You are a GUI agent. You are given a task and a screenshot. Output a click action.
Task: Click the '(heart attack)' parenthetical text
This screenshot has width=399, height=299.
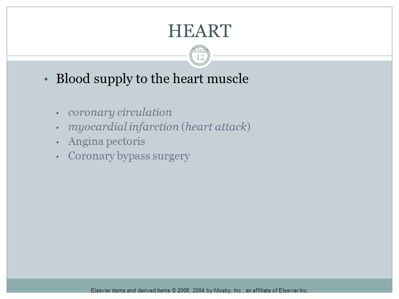tap(216, 127)
